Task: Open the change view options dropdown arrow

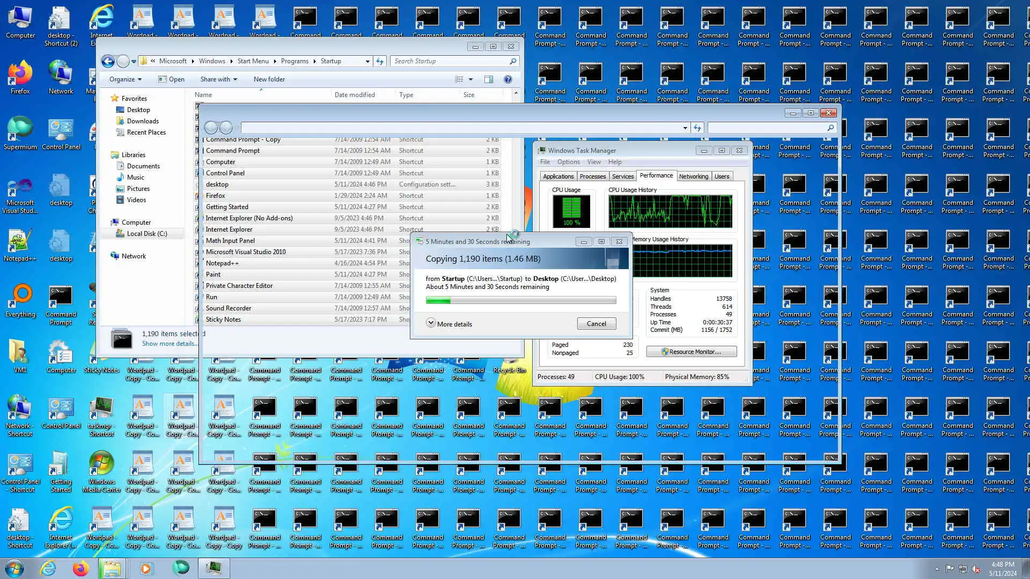Action: coord(470,79)
